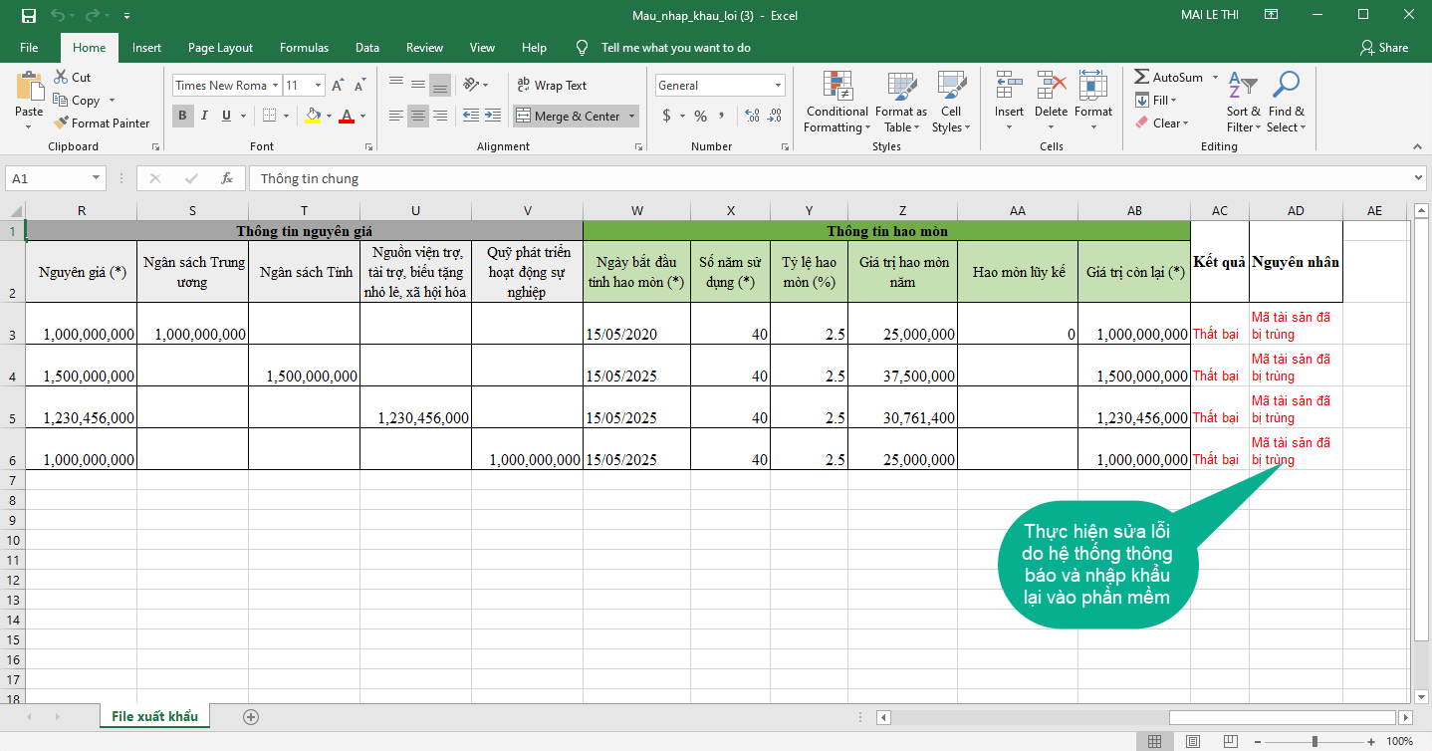This screenshot has height=751, width=1432.
Task: Click the font color red swatch
Action: [346, 117]
